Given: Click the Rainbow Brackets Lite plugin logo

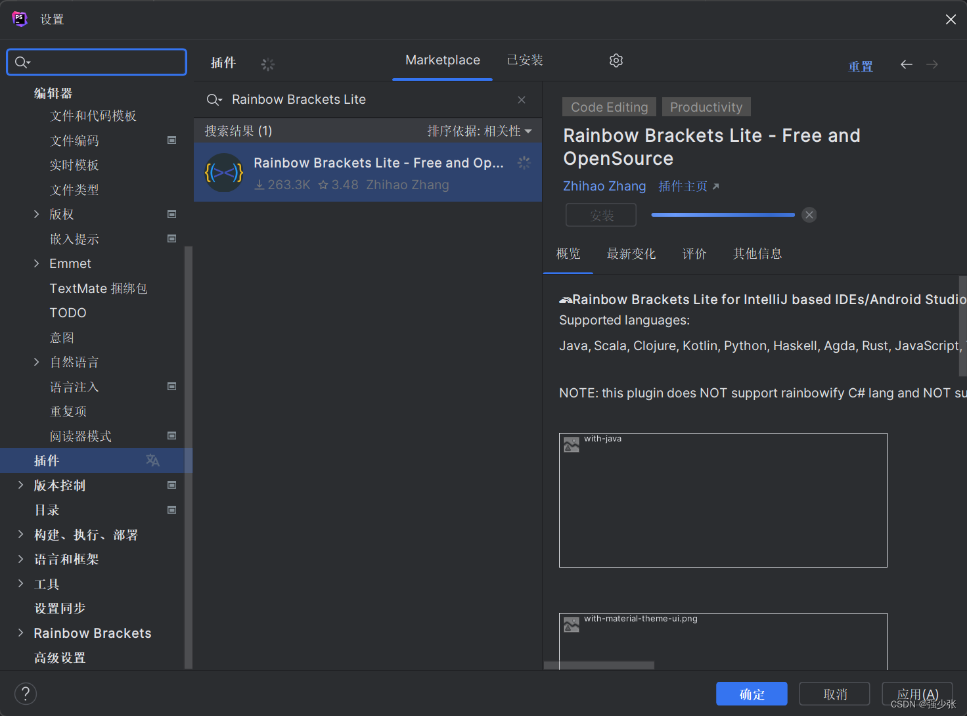Looking at the screenshot, I should coord(224,173).
